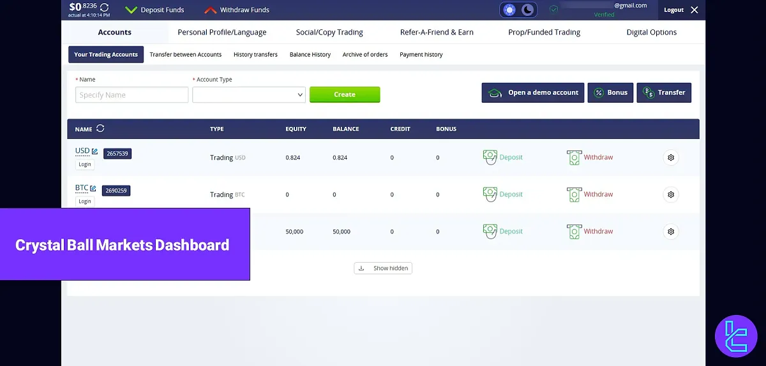Refresh accounts list icon beside NAME
Image resolution: width=766 pixels, height=366 pixels.
point(100,128)
